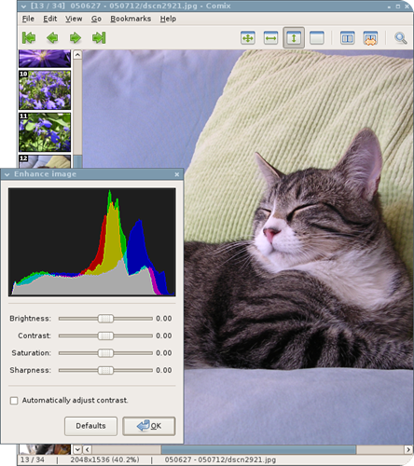Screen dimensions: 414x466
Task: Toggle the fit height mode button
Action: point(294,38)
